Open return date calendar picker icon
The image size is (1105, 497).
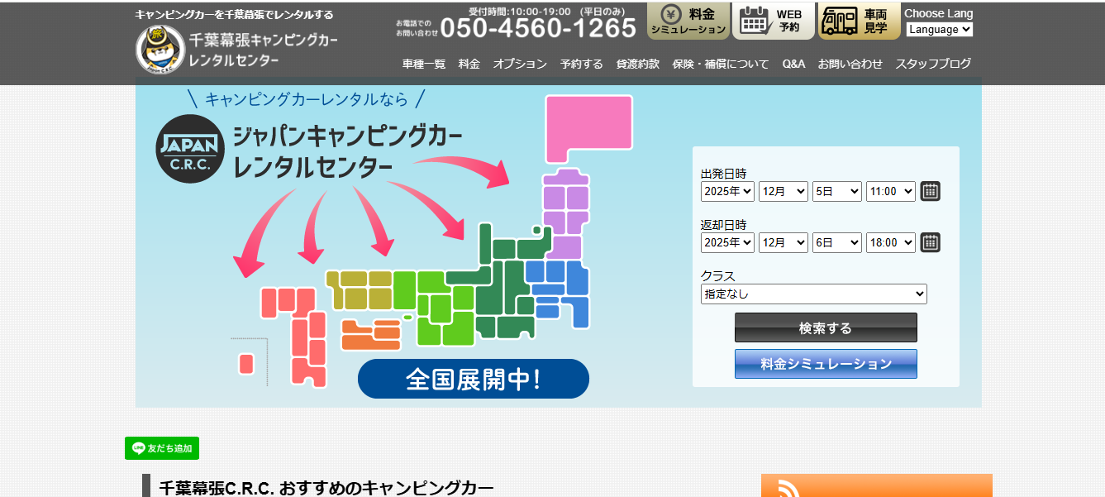(930, 242)
